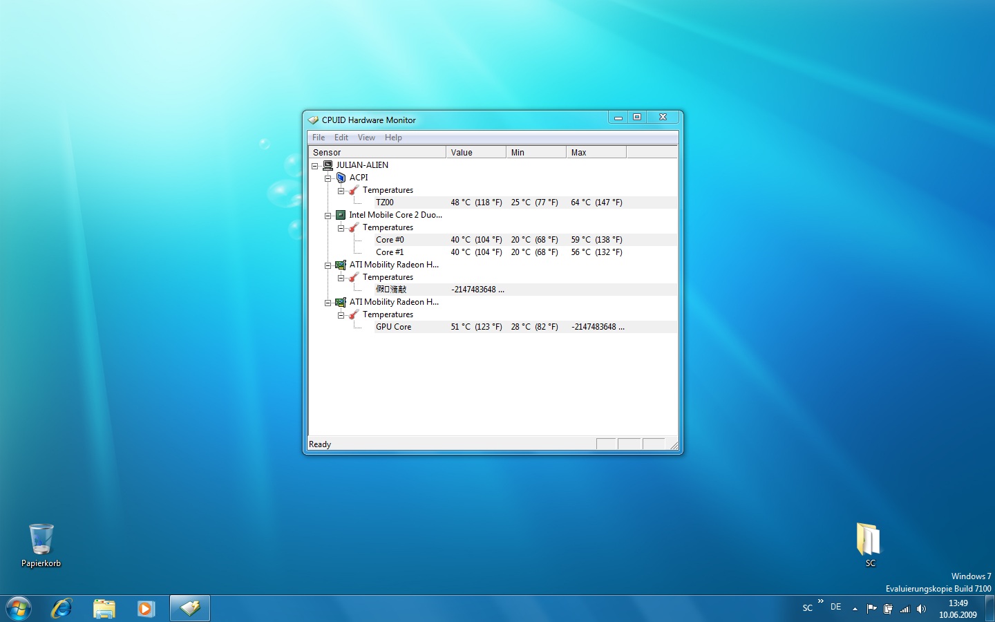995x622 pixels.
Task: Click the Core #1 max 56 °C
Action: [596, 252]
